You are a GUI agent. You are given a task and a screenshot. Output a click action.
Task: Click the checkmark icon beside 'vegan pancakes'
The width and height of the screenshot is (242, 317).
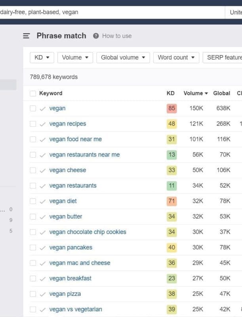tap(42, 247)
